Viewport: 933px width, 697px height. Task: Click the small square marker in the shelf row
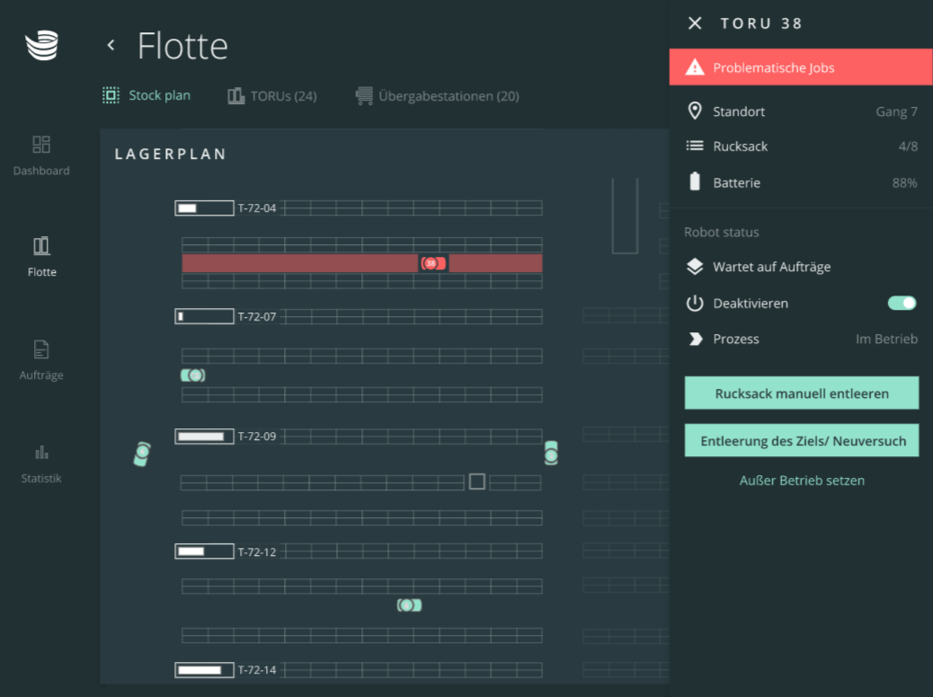point(477,481)
